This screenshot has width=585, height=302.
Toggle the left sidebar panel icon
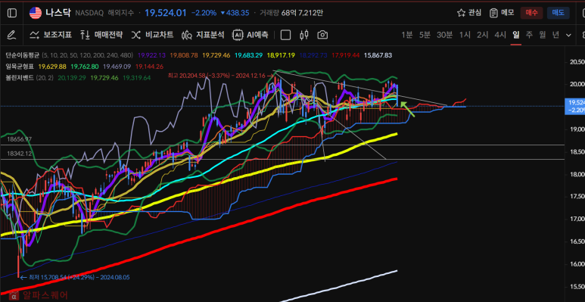tap(12, 13)
